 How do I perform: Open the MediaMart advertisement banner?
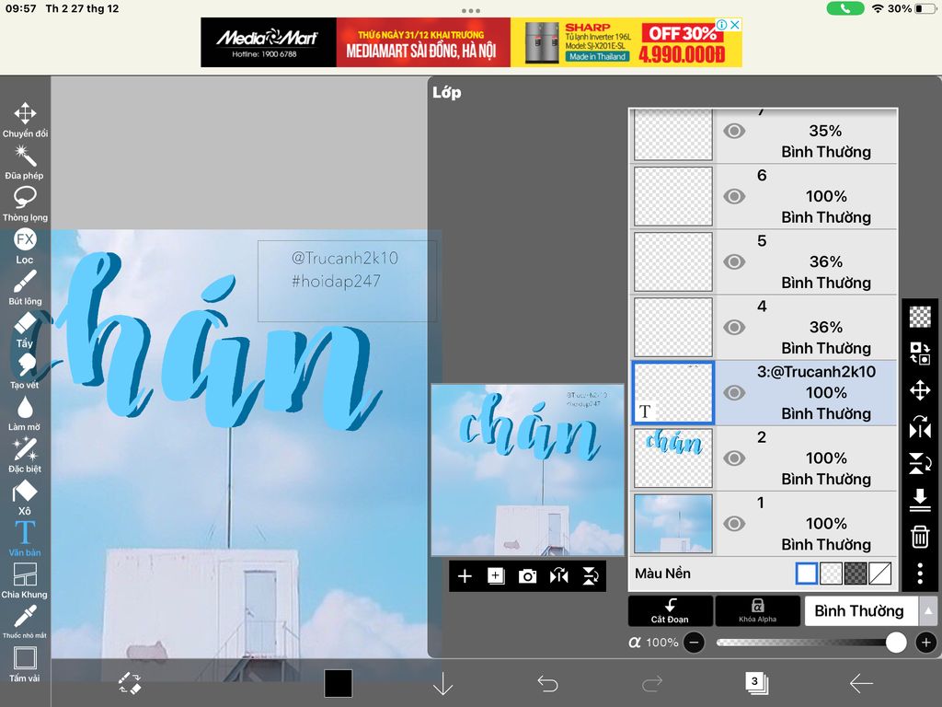click(471, 42)
